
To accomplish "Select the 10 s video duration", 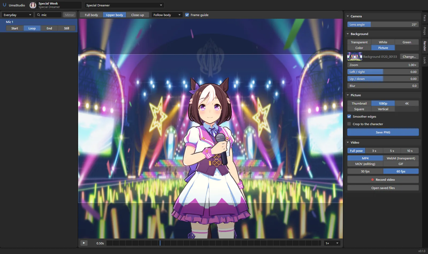I will [x=410, y=151].
